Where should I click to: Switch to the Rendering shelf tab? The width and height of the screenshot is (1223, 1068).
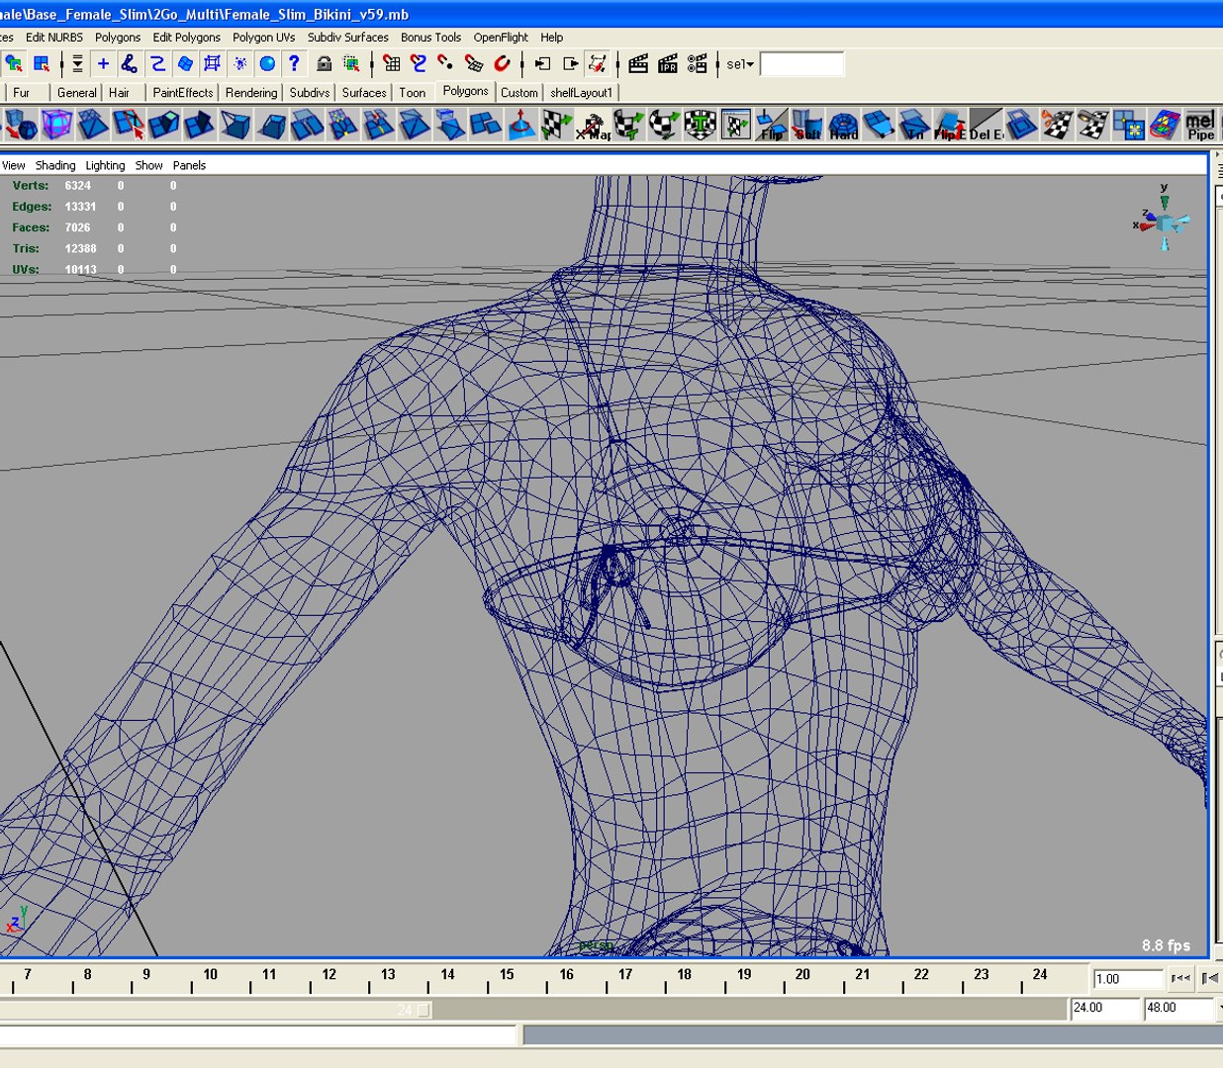(251, 93)
